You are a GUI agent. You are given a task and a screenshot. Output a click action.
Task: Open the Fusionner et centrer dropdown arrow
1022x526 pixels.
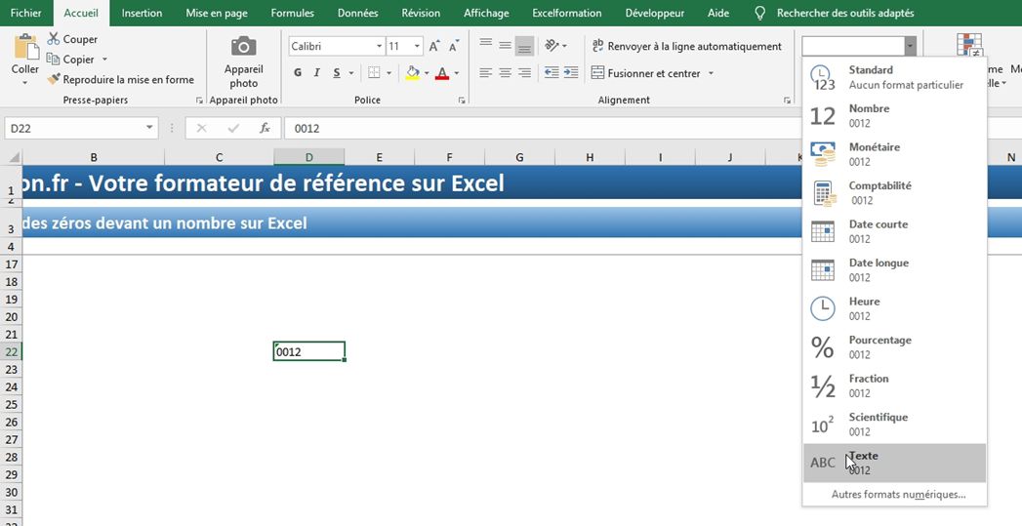711,73
